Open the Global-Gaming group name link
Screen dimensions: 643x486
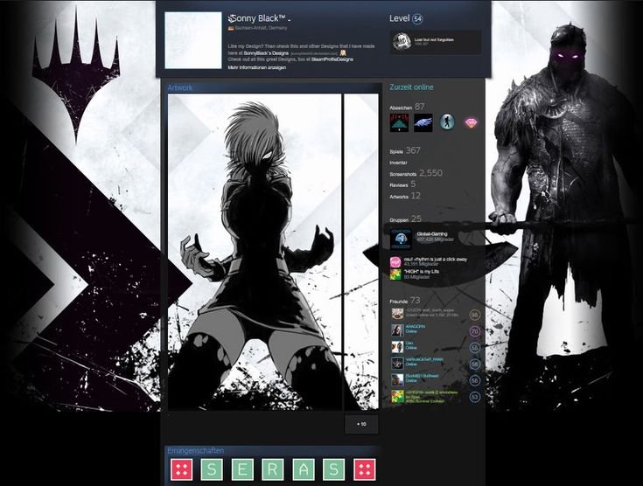[432, 234]
